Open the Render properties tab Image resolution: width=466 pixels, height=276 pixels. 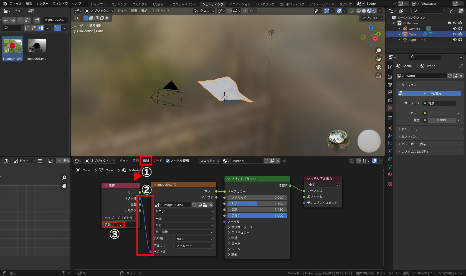390,77
